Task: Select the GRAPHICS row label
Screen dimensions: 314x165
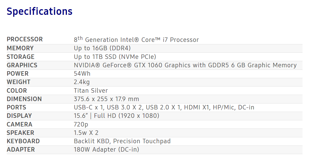Action: coord(22,65)
